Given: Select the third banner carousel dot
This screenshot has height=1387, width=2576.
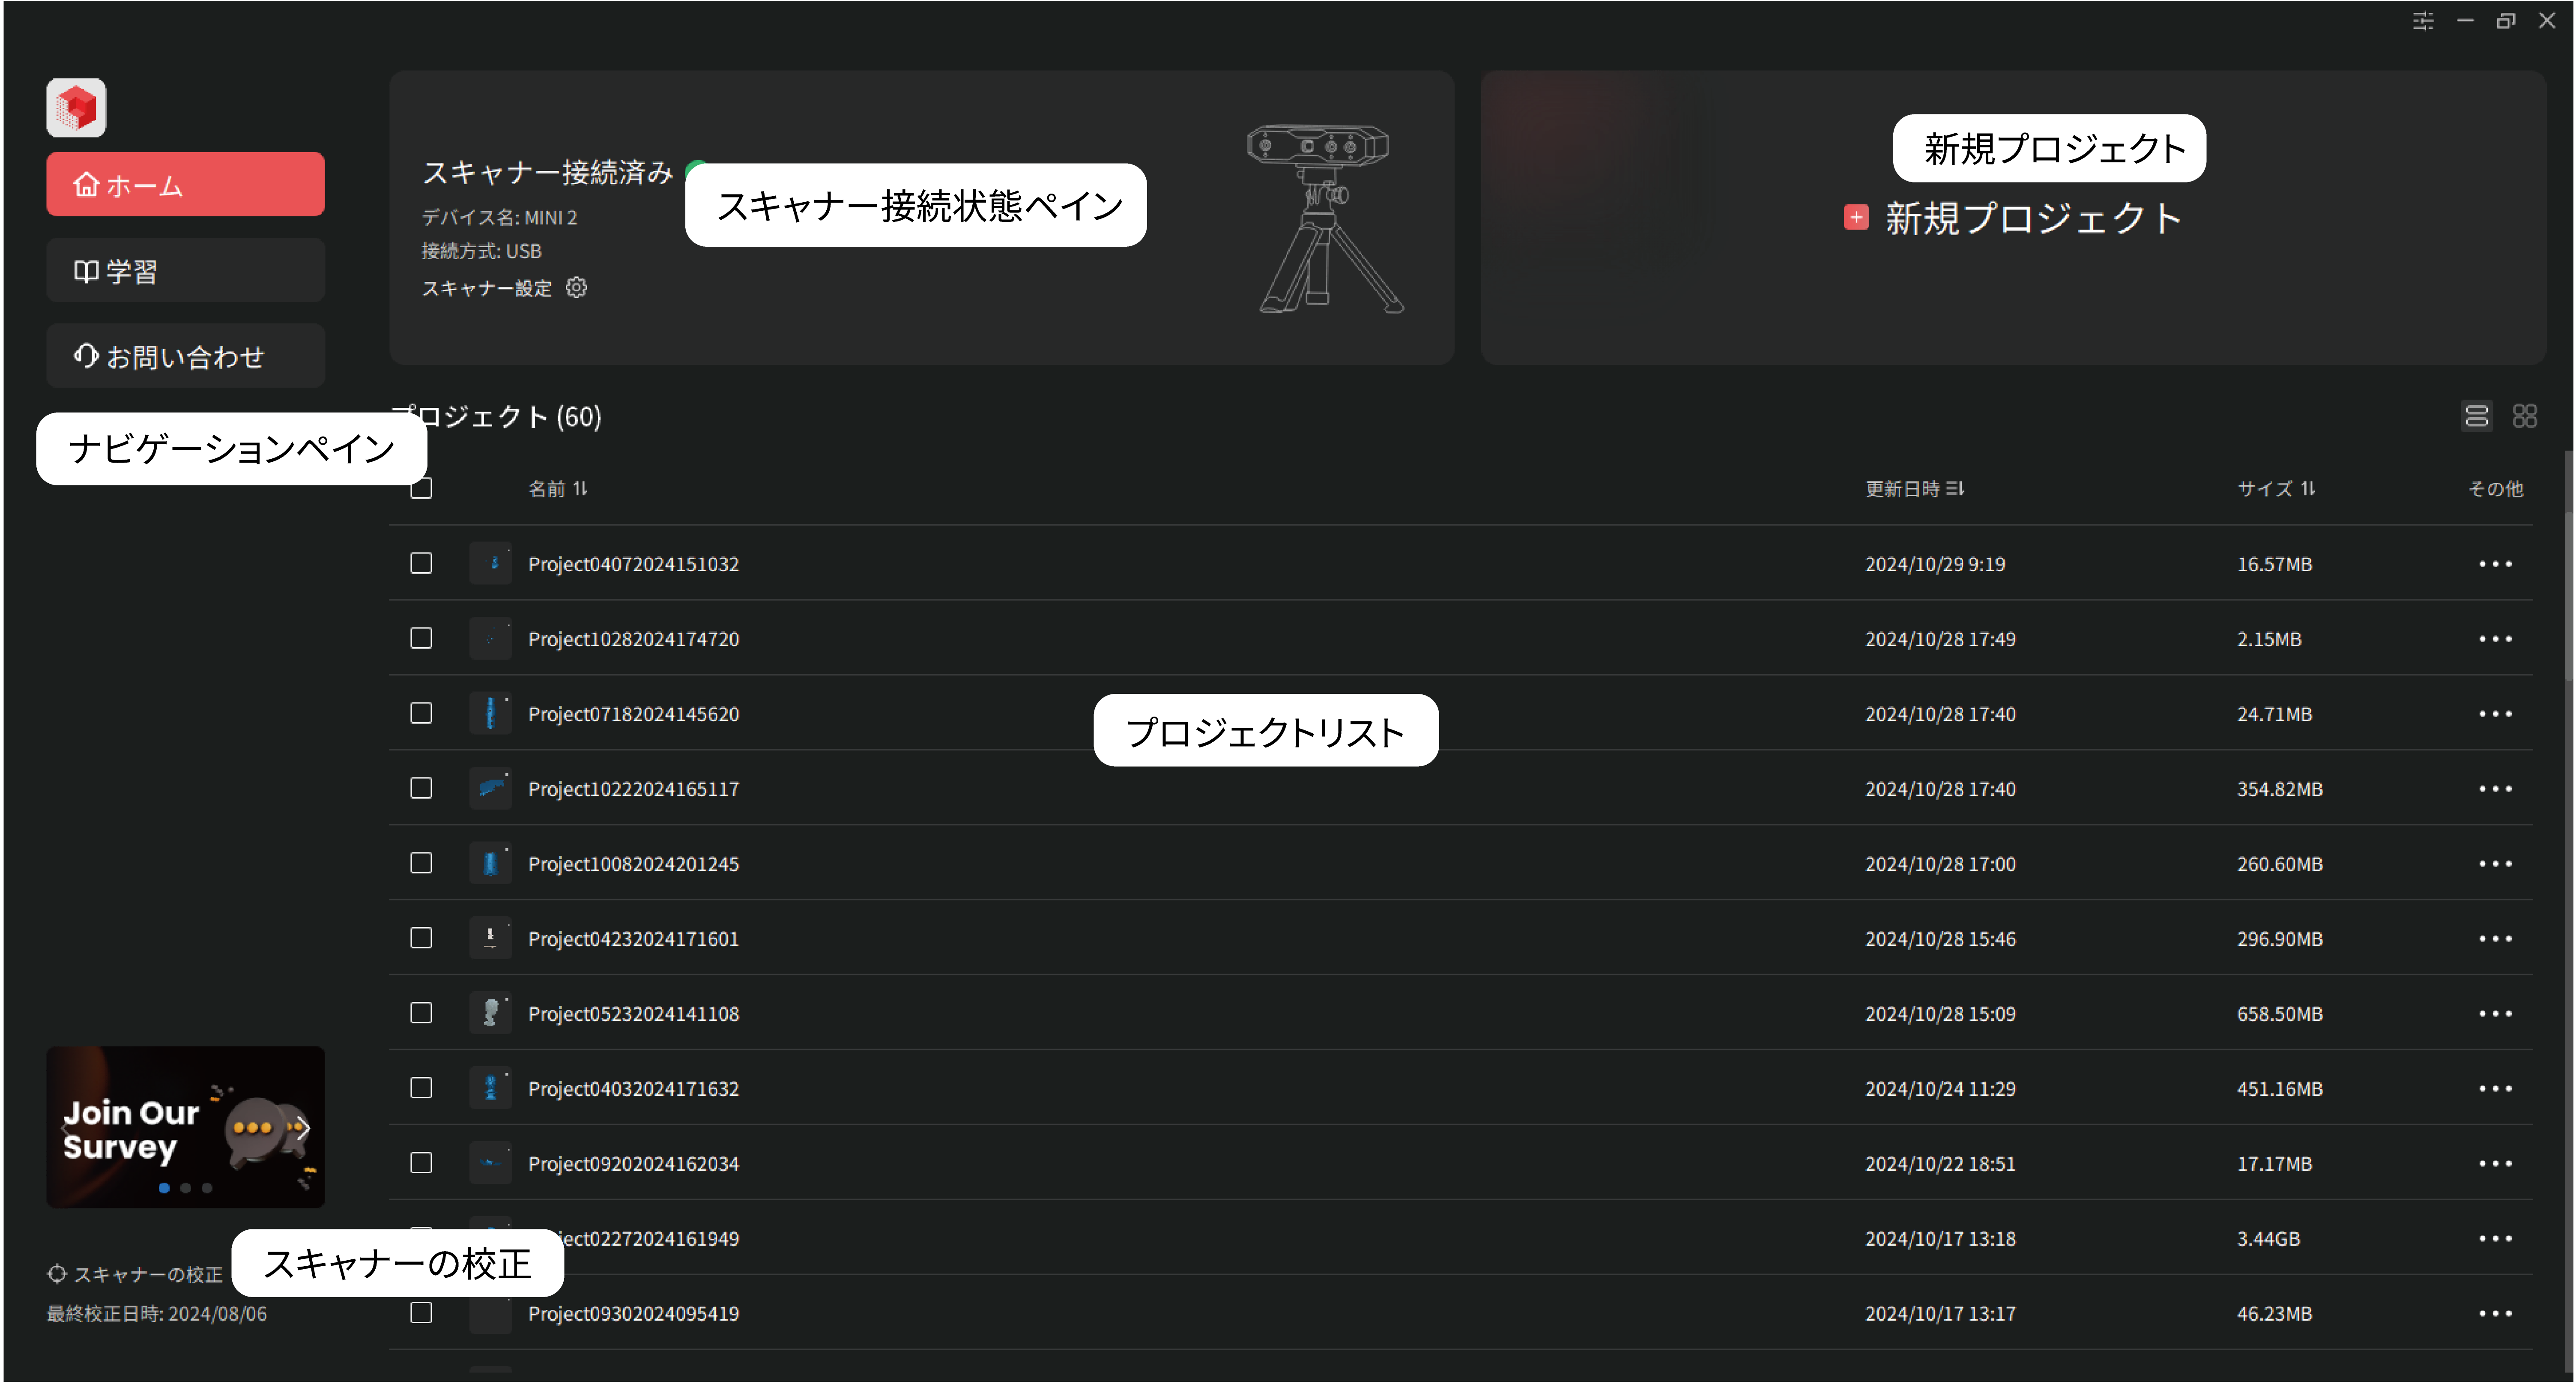Looking at the screenshot, I should (207, 1188).
